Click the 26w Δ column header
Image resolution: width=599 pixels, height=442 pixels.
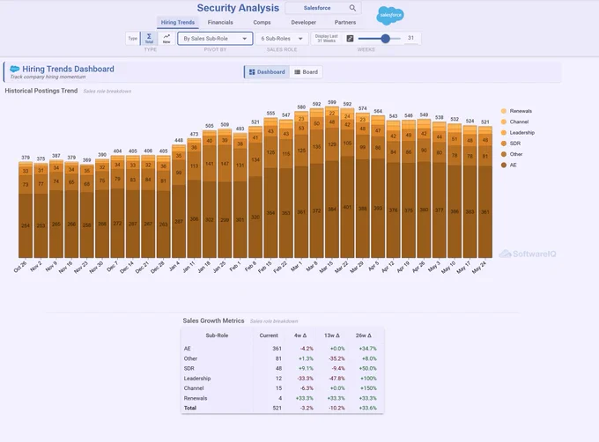[363, 335]
